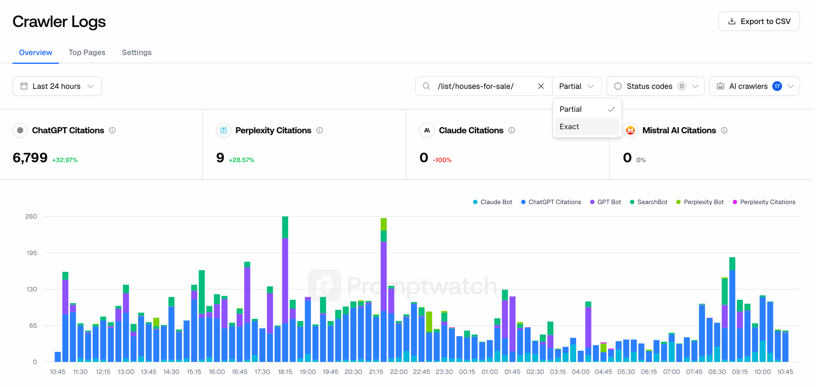This screenshot has height=387, width=817.
Task: Click the Mistral AI Citations icon
Action: click(x=630, y=130)
